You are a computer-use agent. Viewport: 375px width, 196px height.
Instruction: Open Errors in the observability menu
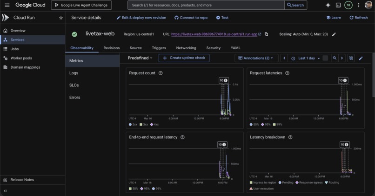(x=93, y=98)
